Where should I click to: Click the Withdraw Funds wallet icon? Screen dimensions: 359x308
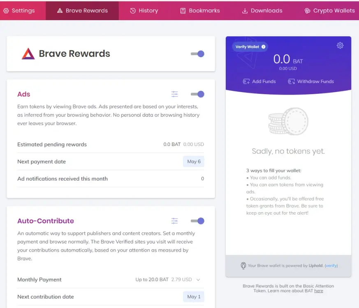[x=292, y=81]
